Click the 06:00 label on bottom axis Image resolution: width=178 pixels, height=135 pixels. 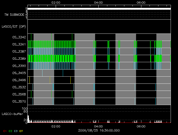(x=141, y=126)
